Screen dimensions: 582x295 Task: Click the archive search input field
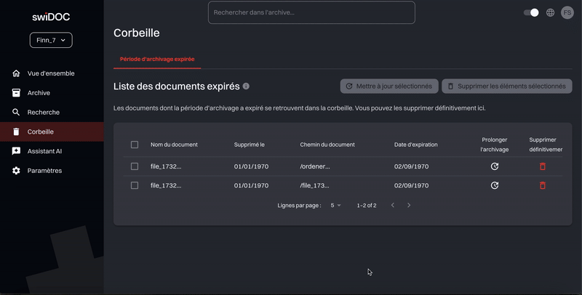pyautogui.click(x=311, y=12)
